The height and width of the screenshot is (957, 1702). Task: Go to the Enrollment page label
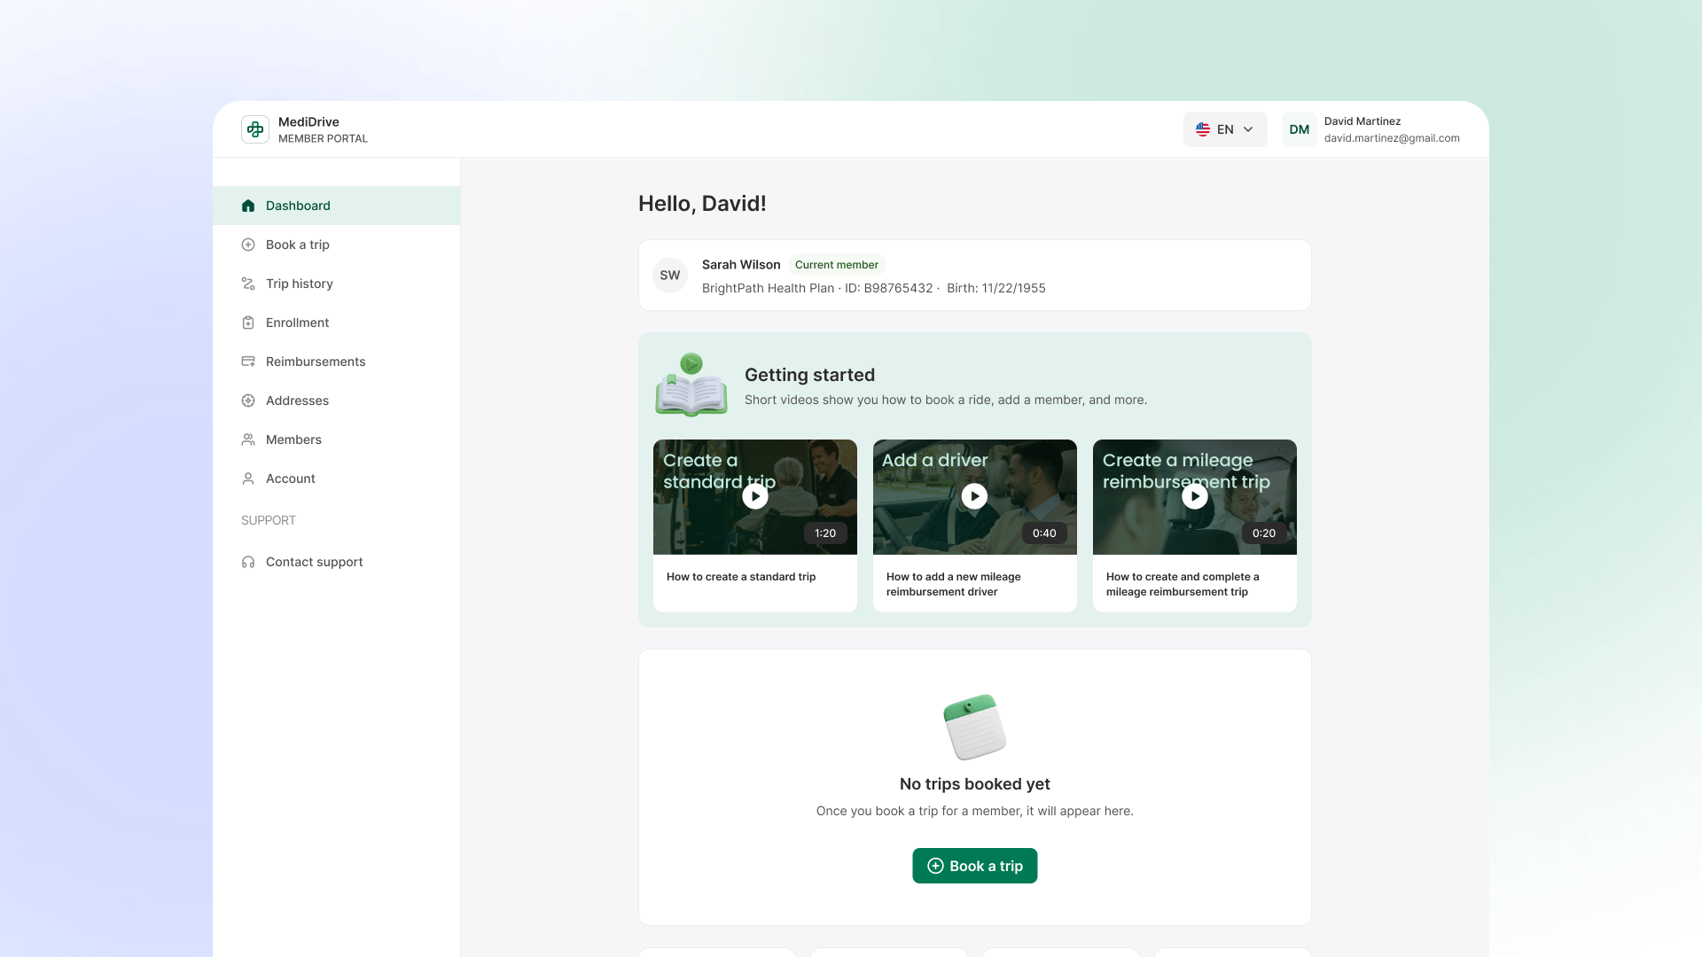[297, 323]
